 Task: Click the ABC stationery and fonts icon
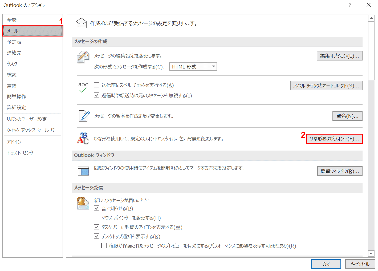tap(83, 138)
